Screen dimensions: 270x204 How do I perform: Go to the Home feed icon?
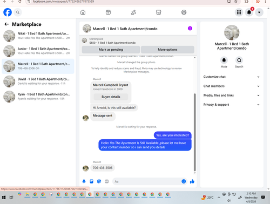click(x=83, y=12)
